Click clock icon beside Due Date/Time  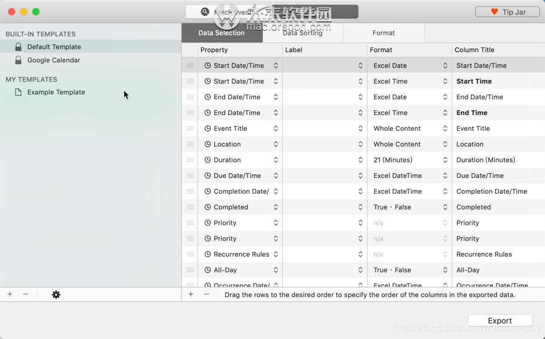point(208,176)
